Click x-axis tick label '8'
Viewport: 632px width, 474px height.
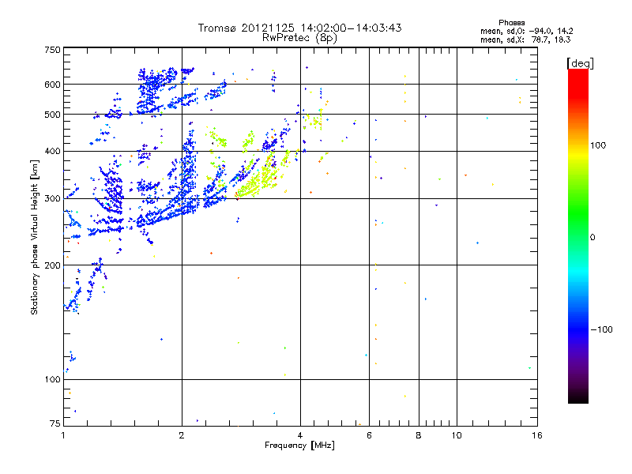(419, 435)
